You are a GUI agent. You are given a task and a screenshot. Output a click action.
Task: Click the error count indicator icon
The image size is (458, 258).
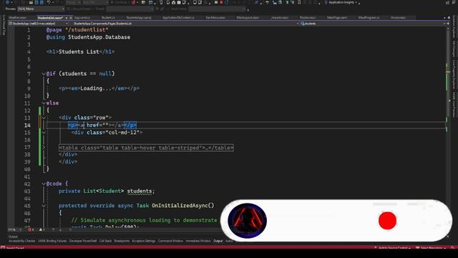point(29,230)
